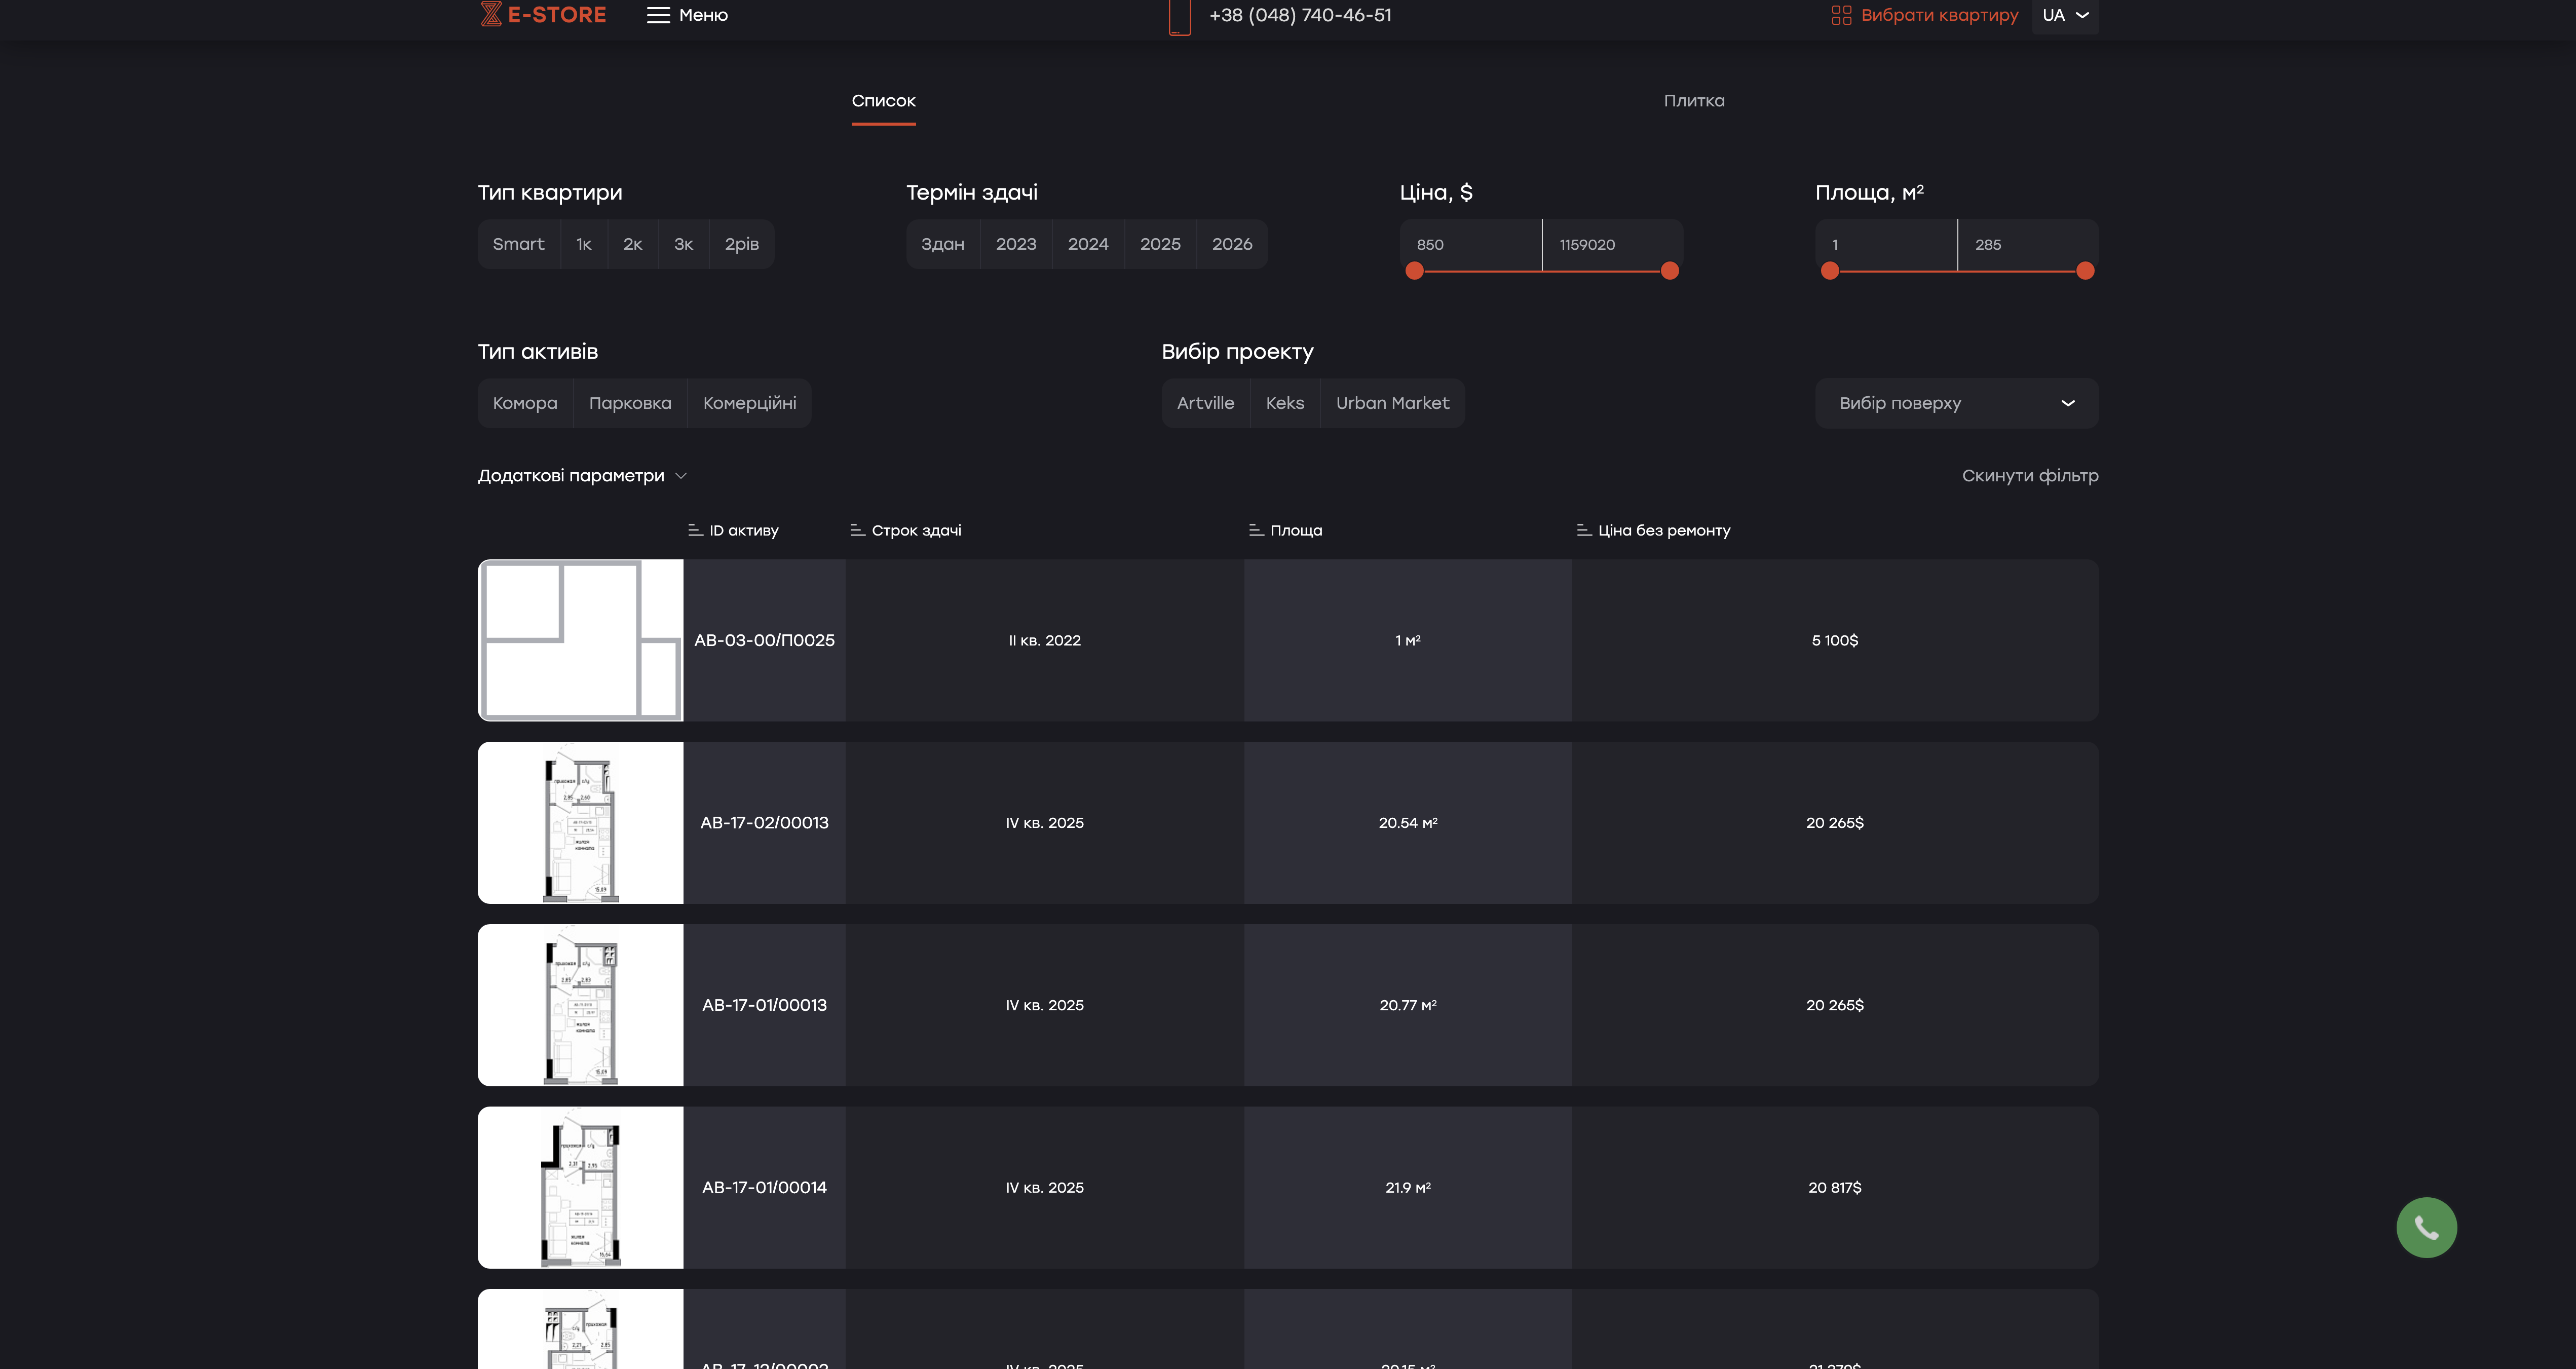Viewport: 2576px width, 1369px height.
Task: Click the phone icon beside number
Action: click(x=1179, y=16)
